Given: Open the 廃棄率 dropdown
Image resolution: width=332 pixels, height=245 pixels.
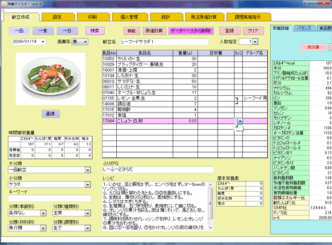Looking at the screenshot, I should click(85, 42).
